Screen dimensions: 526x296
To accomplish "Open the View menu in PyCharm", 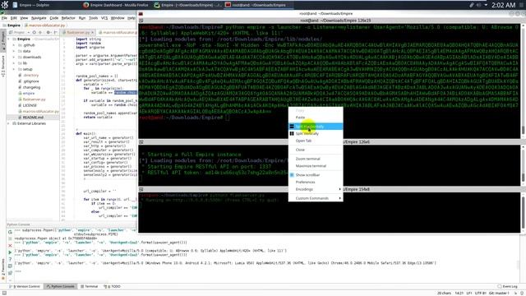I will click(24, 18).
